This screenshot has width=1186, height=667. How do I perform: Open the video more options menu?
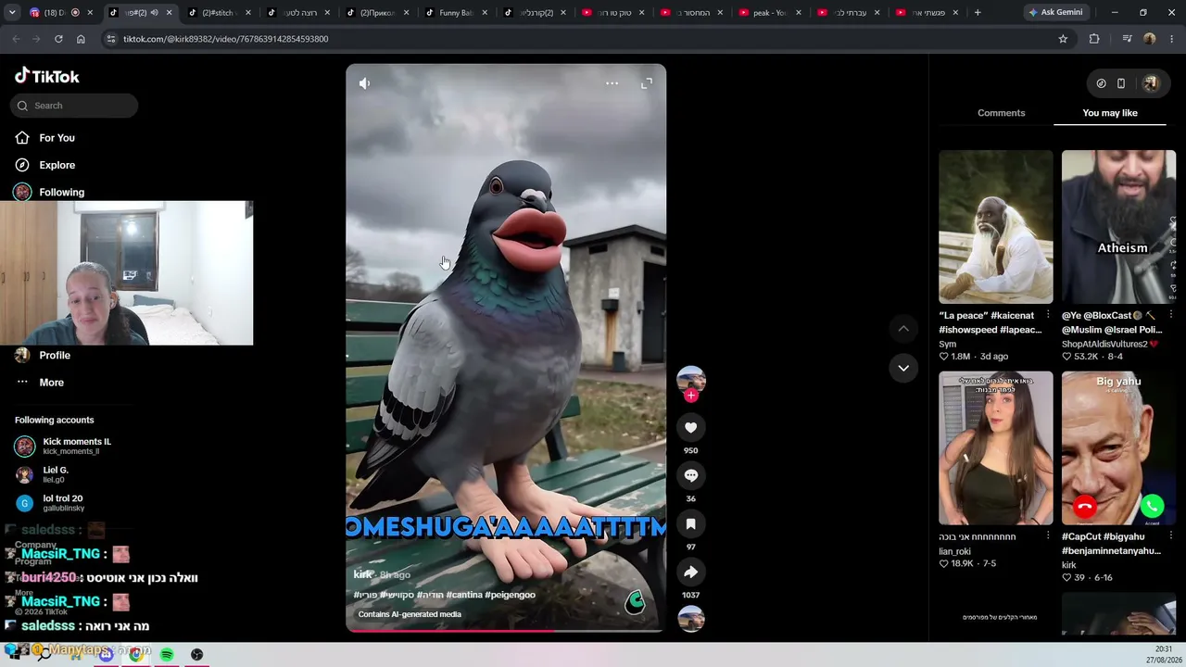[x=612, y=83]
